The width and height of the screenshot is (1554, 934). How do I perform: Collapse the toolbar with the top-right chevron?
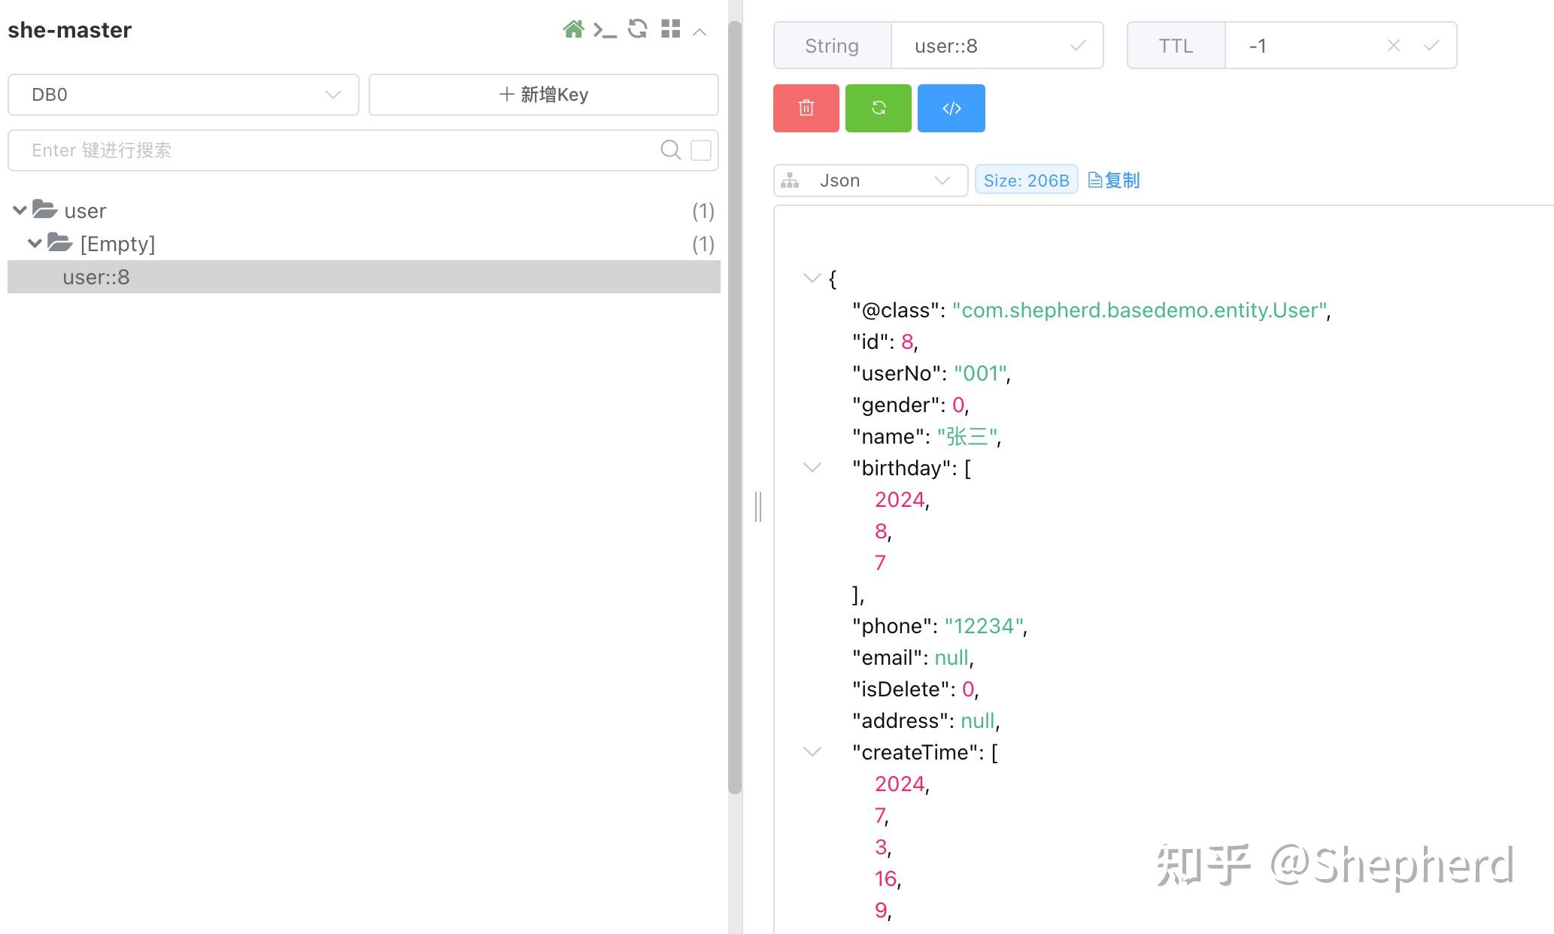pos(700,32)
